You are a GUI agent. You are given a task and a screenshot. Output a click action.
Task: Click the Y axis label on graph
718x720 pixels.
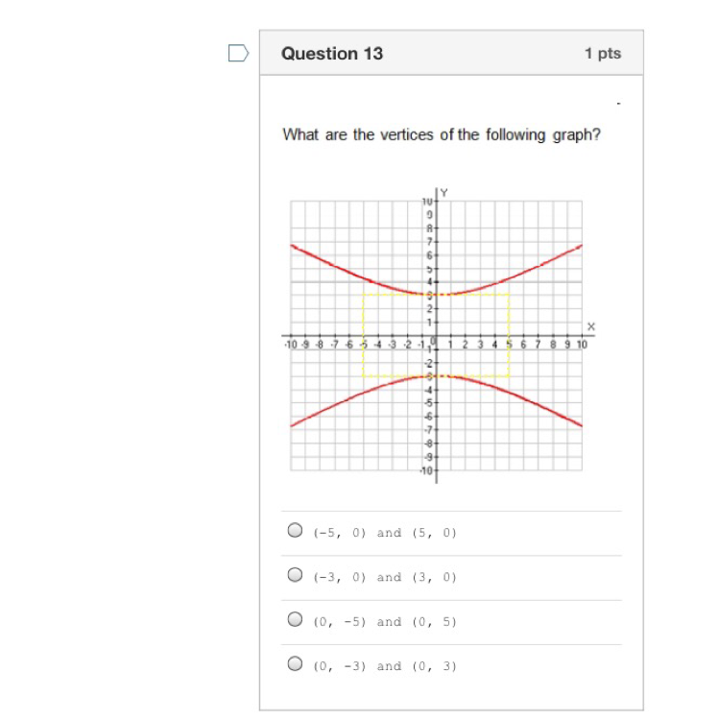[x=444, y=194]
